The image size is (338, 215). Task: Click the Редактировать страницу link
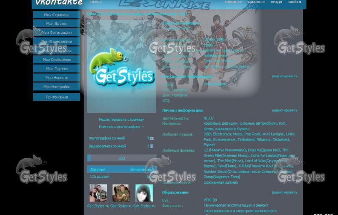coord(121,120)
